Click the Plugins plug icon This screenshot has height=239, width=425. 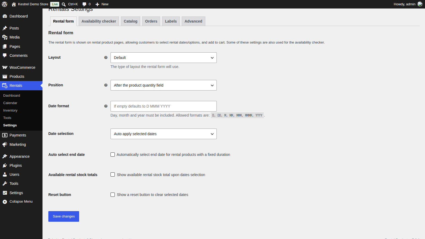coord(5,165)
